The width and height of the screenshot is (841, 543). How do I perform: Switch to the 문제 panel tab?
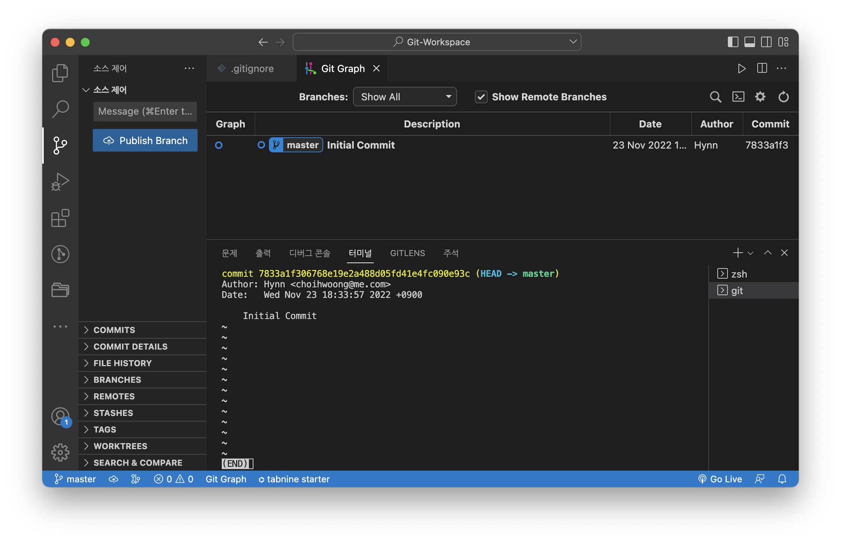(229, 253)
